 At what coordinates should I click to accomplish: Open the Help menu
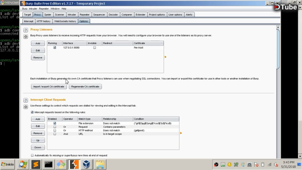[64, 8]
